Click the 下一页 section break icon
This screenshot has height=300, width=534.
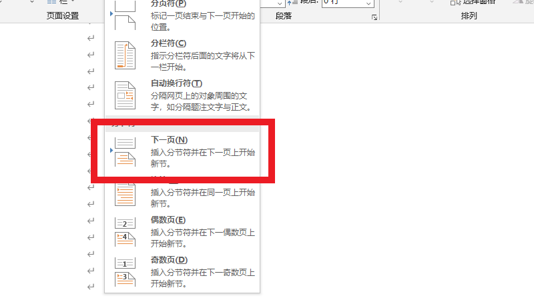click(125, 151)
